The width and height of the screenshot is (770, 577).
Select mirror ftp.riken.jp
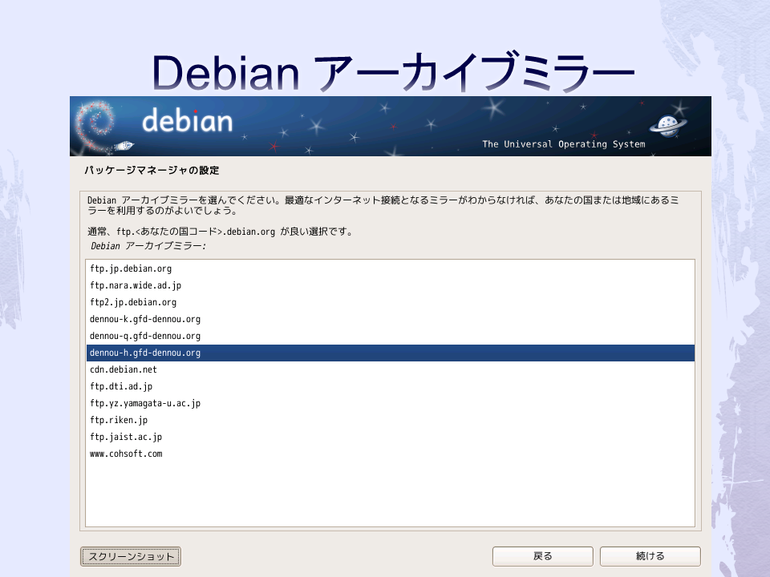(391, 420)
